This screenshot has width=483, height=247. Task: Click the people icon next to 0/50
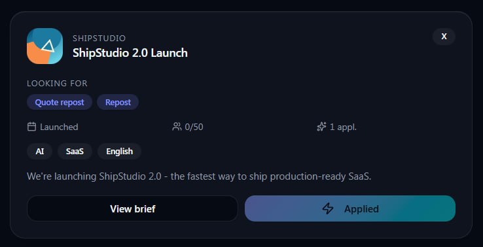(177, 127)
